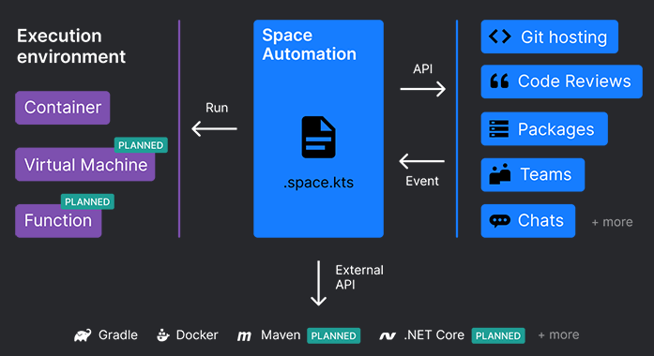654x356 pixels.
Task: Click the External API label text
Action: (x=359, y=277)
